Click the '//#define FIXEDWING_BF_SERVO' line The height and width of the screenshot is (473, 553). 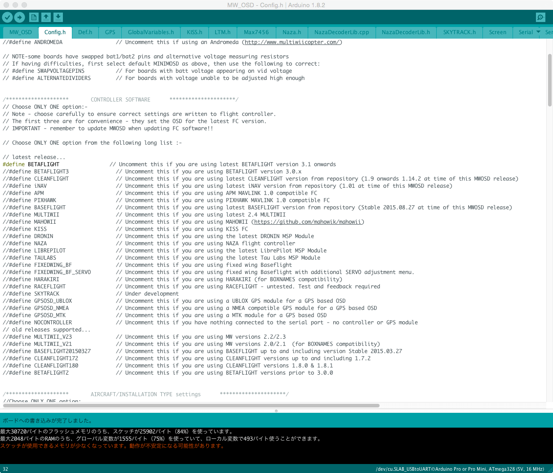(208, 272)
